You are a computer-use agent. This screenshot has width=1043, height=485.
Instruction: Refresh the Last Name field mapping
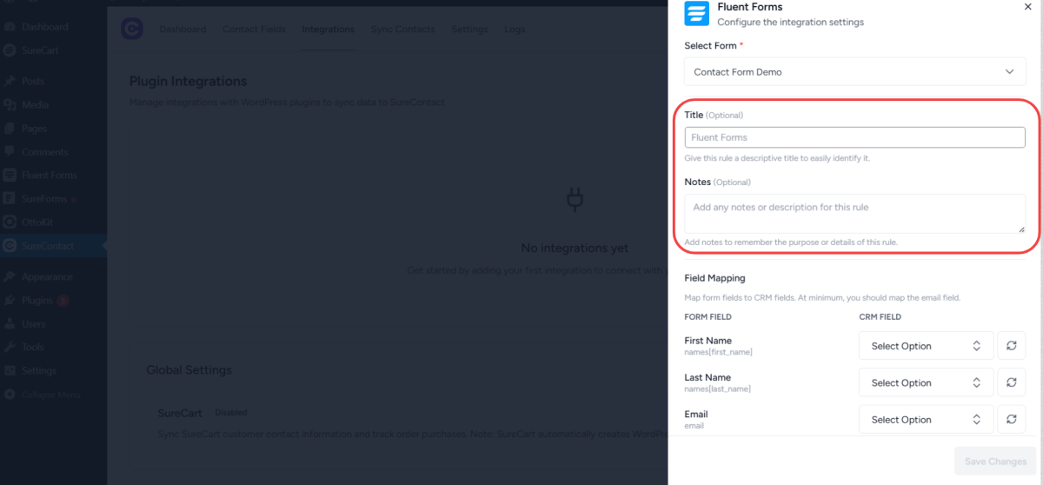point(1011,382)
